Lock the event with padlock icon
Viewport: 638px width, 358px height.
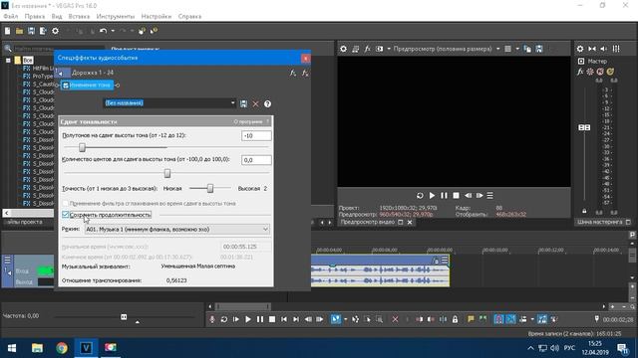455,319
